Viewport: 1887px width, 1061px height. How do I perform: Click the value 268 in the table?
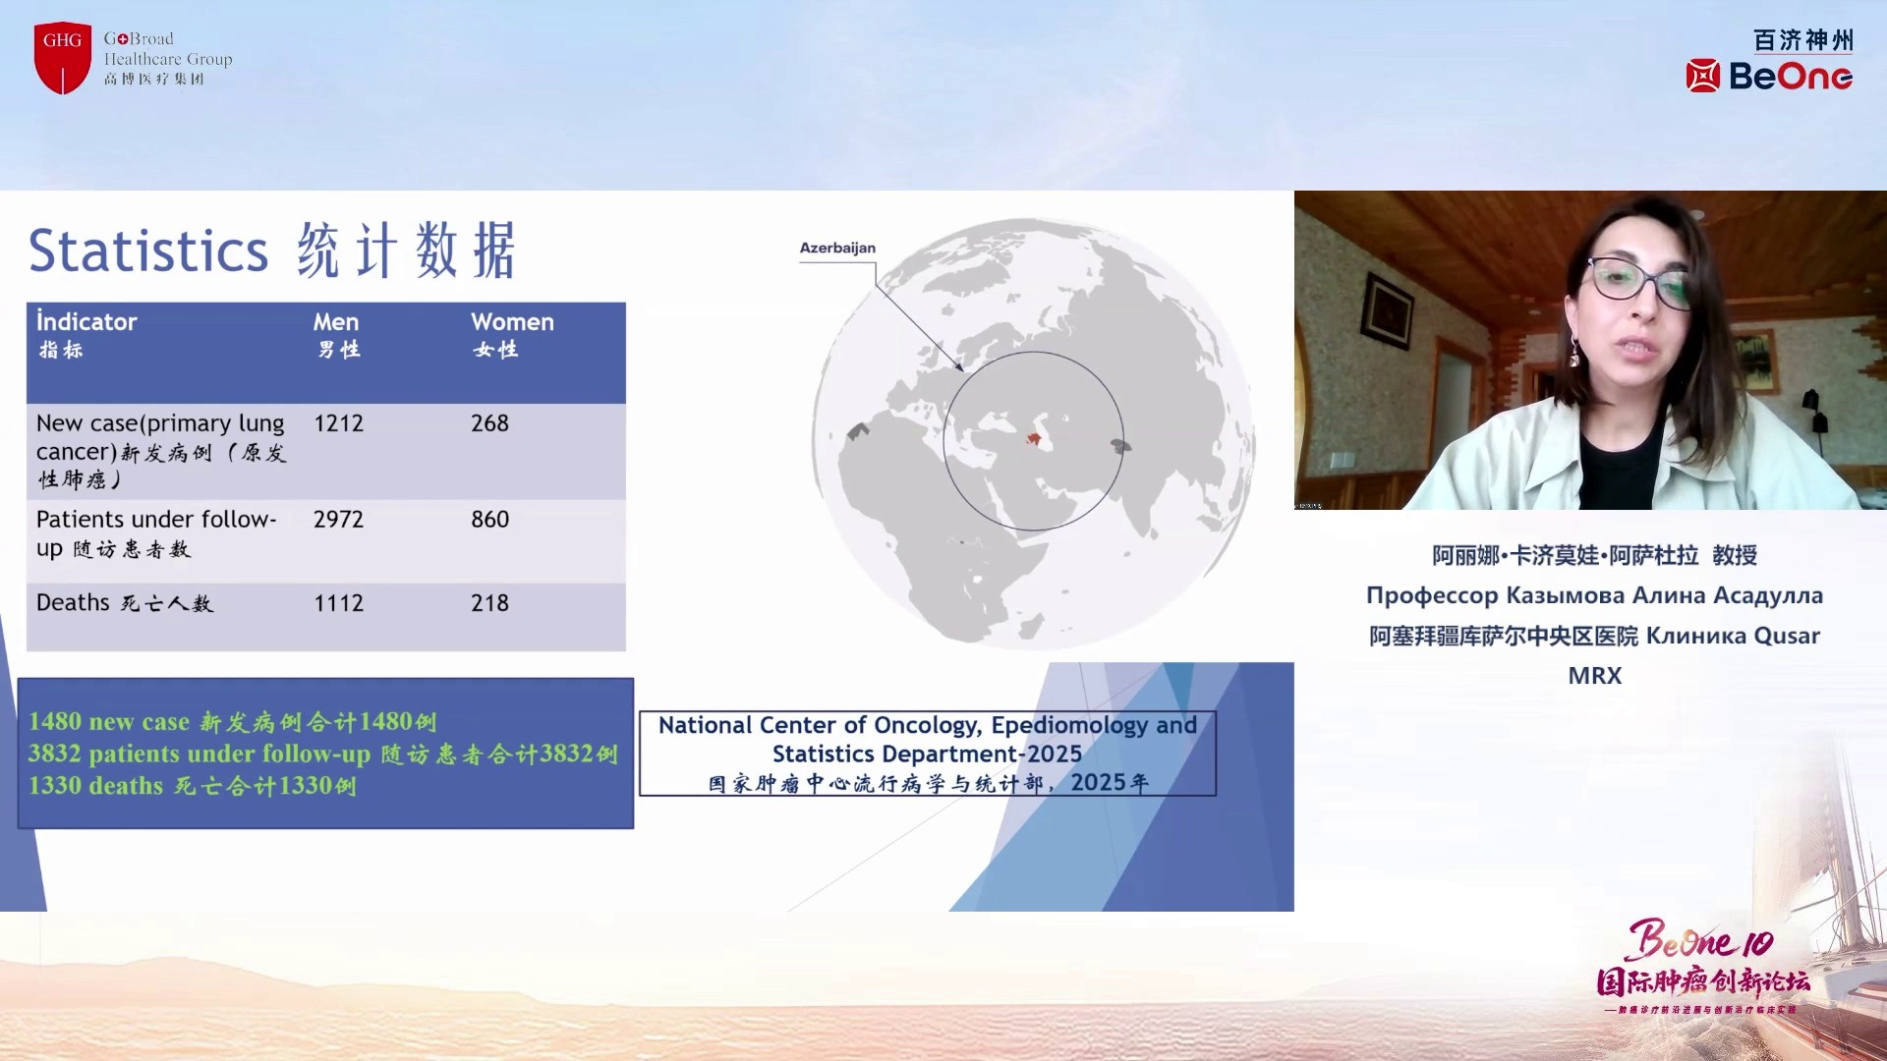coord(489,423)
